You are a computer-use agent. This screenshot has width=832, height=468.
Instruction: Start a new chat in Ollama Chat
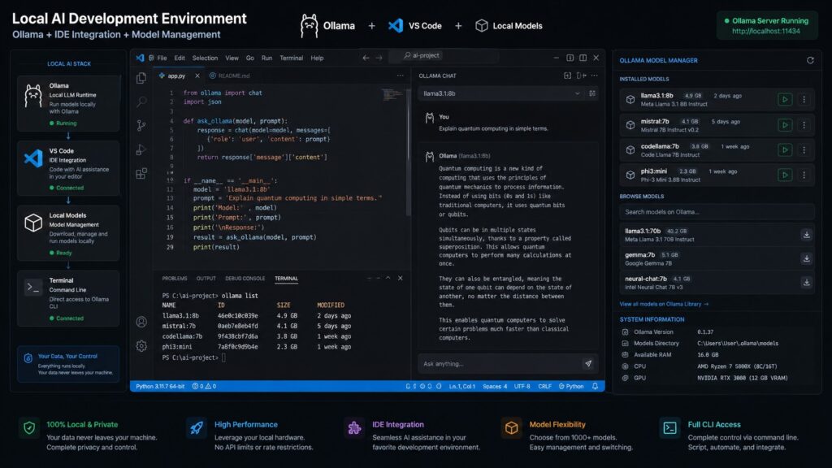tap(567, 76)
